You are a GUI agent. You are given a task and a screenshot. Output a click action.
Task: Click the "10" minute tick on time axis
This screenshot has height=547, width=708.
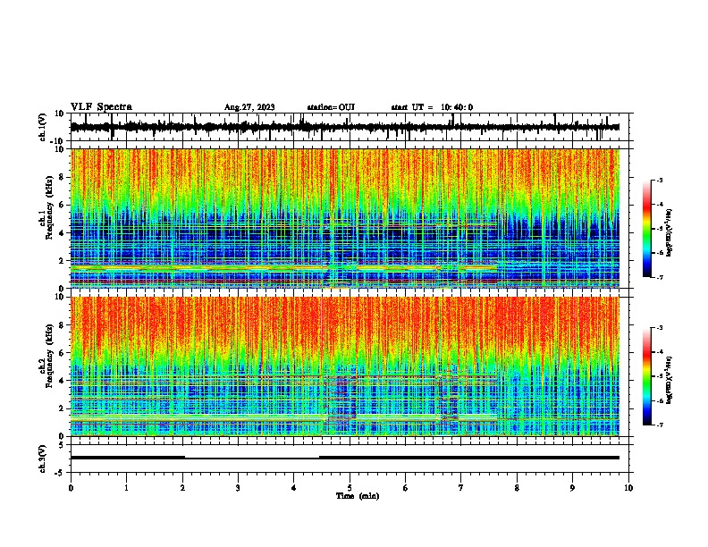click(x=628, y=488)
